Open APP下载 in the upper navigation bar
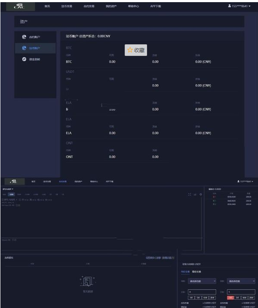The image size is (258, 308). pyautogui.click(x=156, y=6)
